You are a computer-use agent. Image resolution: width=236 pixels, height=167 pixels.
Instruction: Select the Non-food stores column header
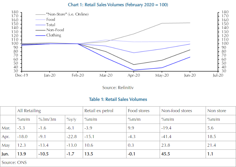coord(177,111)
